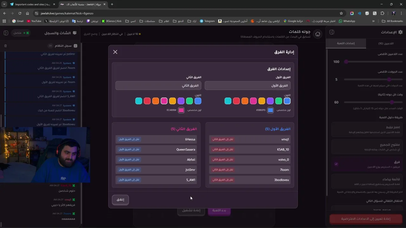
Task: Open the Gmail bookmark
Action: [x=18, y=21]
